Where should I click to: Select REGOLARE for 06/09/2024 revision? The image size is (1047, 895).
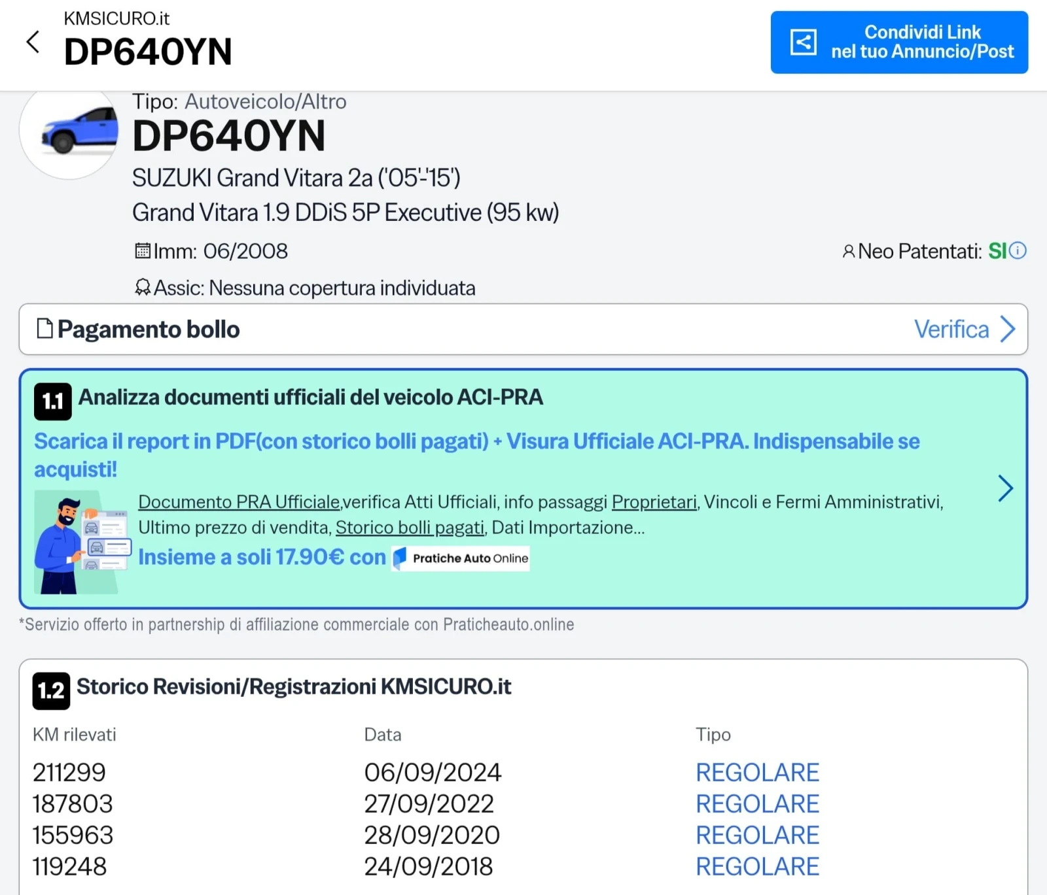[757, 772]
